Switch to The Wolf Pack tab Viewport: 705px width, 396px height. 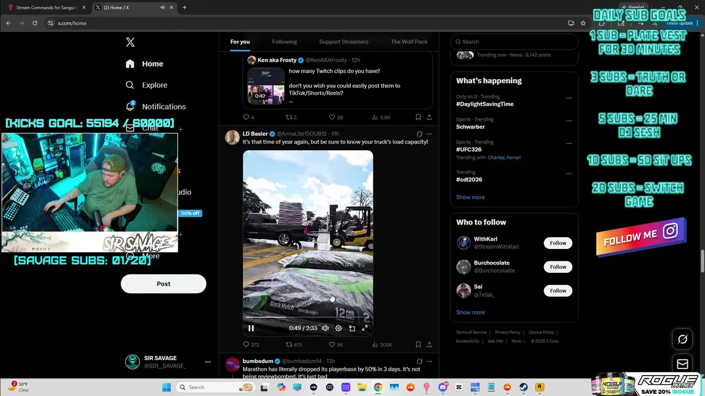[409, 42]
